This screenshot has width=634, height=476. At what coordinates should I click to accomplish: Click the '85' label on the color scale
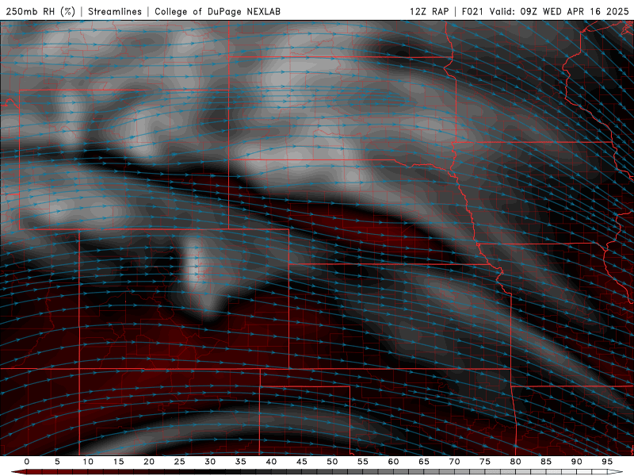tap(546, 462)
